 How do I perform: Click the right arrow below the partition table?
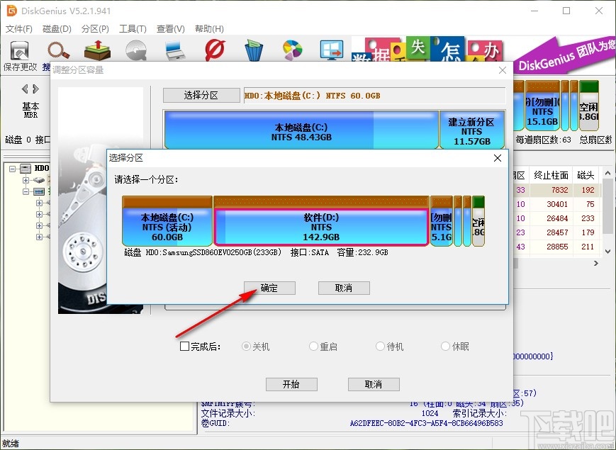596,263
